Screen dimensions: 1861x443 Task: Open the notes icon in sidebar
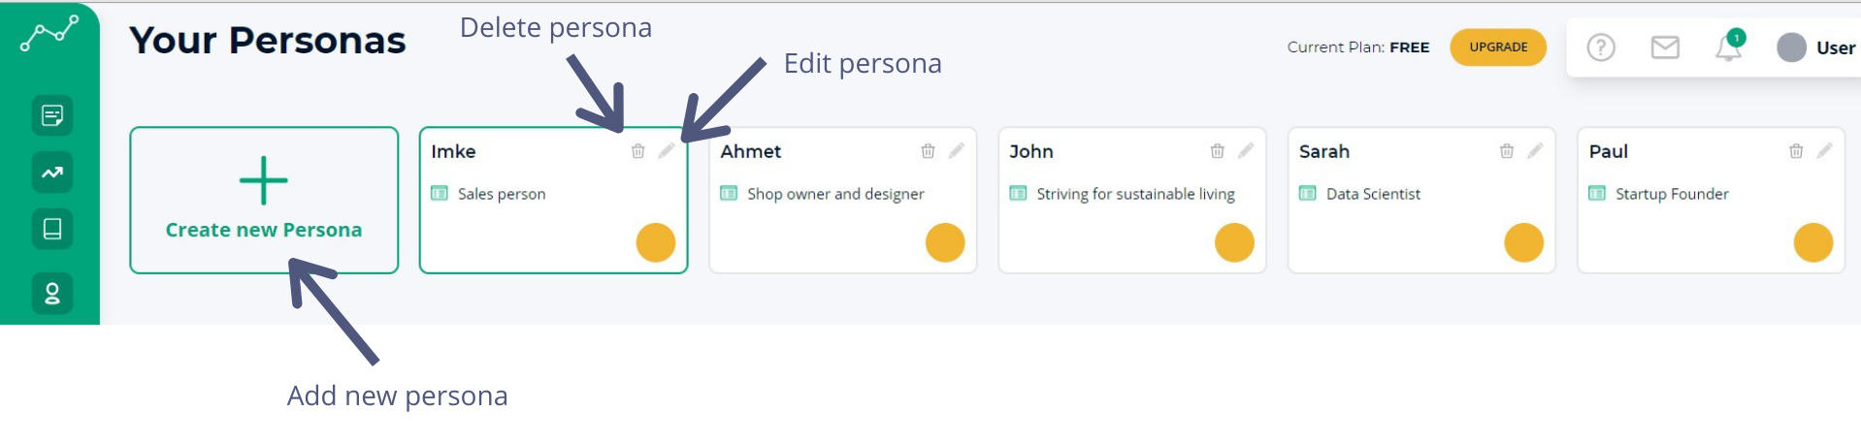point(52,116)
